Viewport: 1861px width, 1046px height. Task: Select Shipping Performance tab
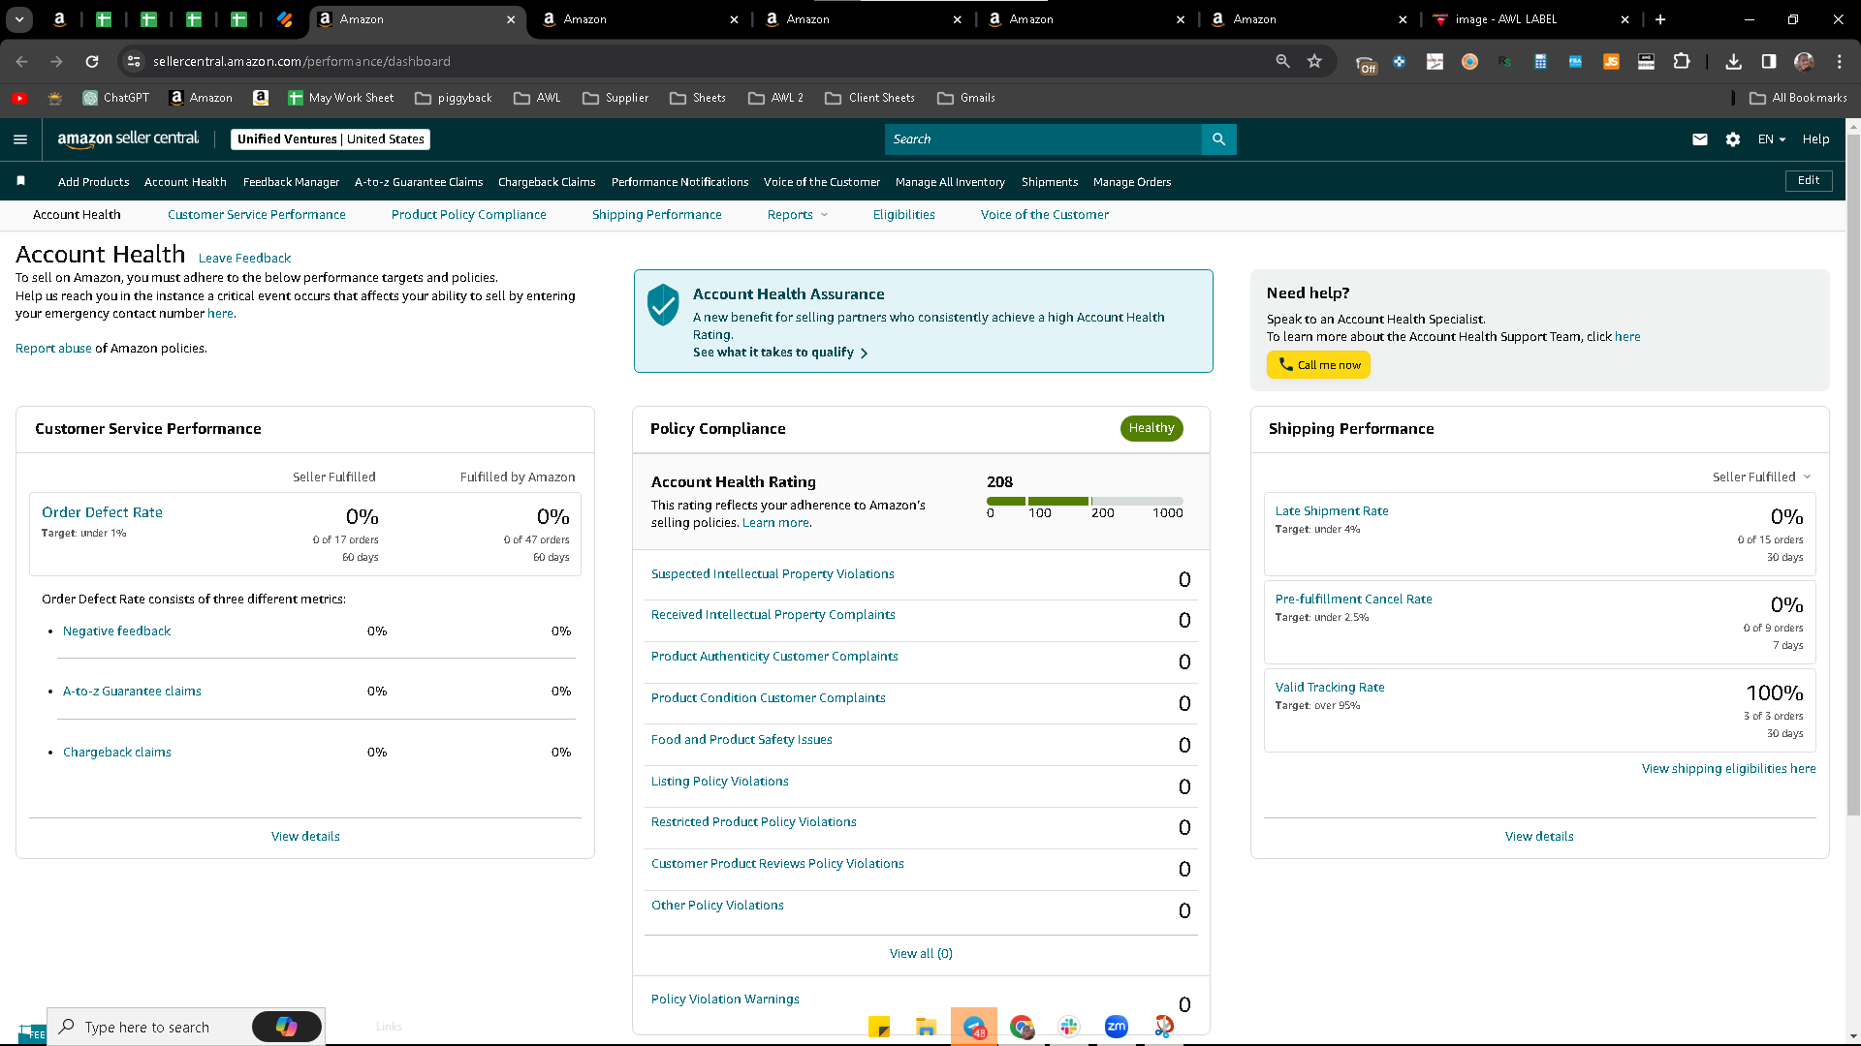656,215
